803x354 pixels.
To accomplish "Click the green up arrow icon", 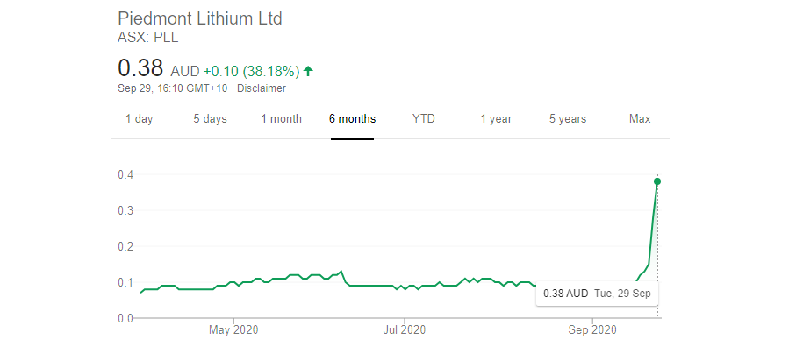I will pos(308,70).
